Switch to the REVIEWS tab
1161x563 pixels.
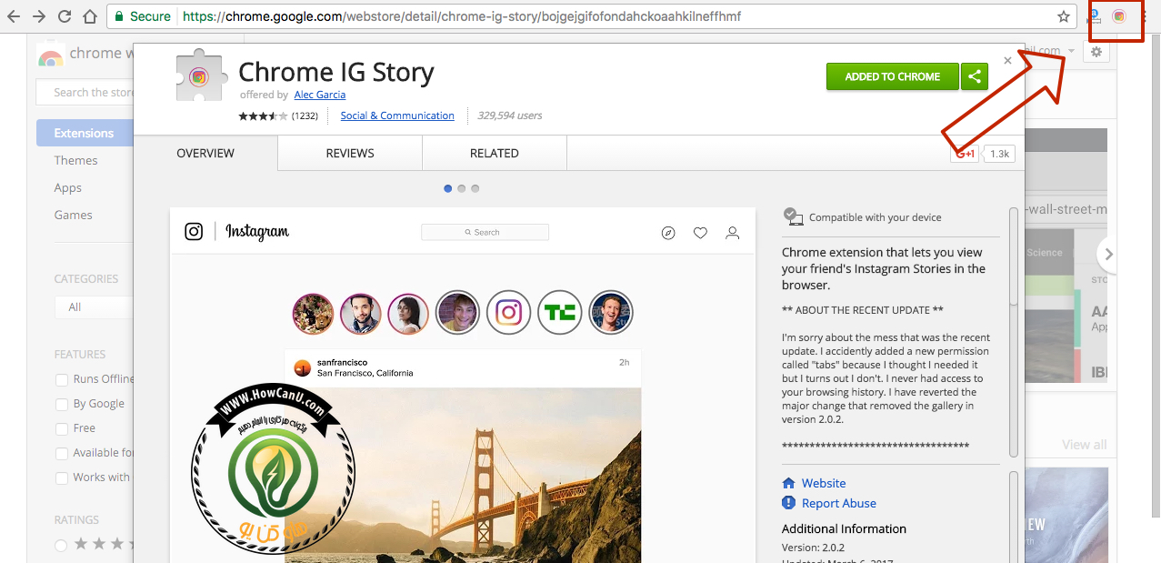[x=350, y=153]
